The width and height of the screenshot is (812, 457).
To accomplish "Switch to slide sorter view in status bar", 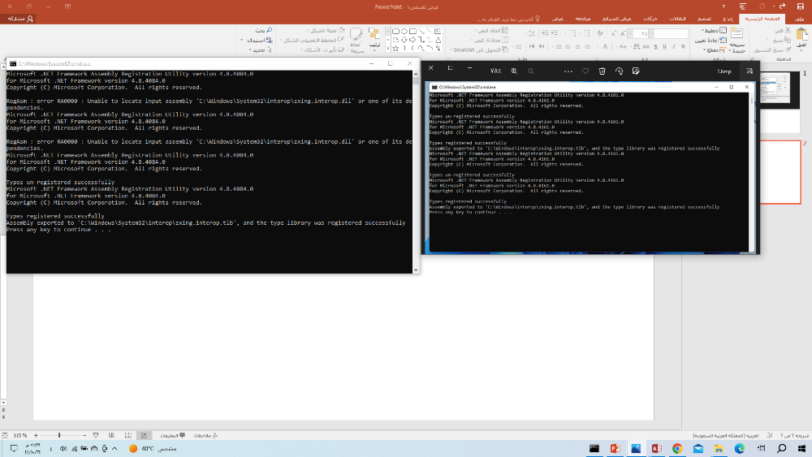I will [126, 436].
